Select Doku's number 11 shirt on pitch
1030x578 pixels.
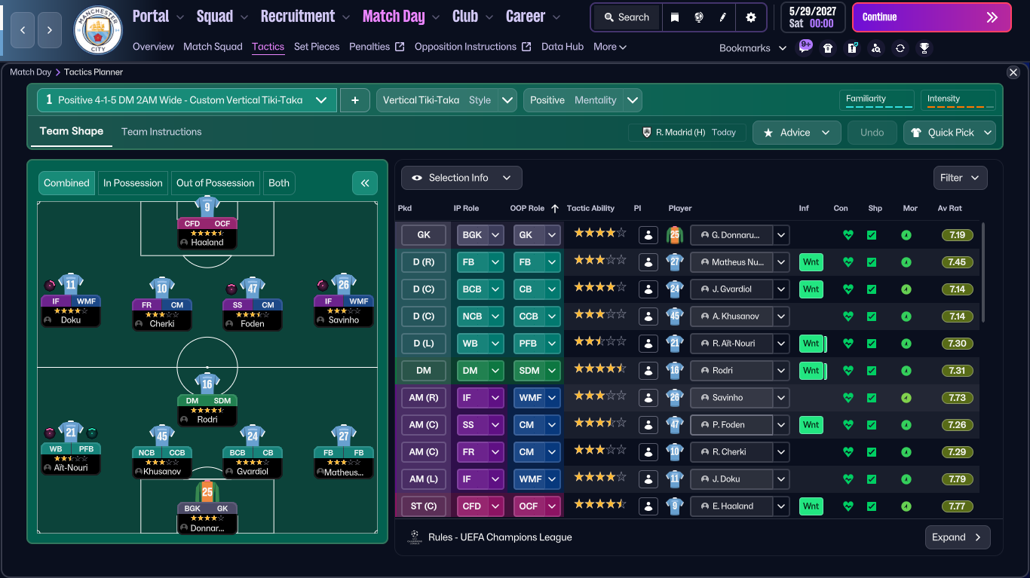click(x=71, y=284)
